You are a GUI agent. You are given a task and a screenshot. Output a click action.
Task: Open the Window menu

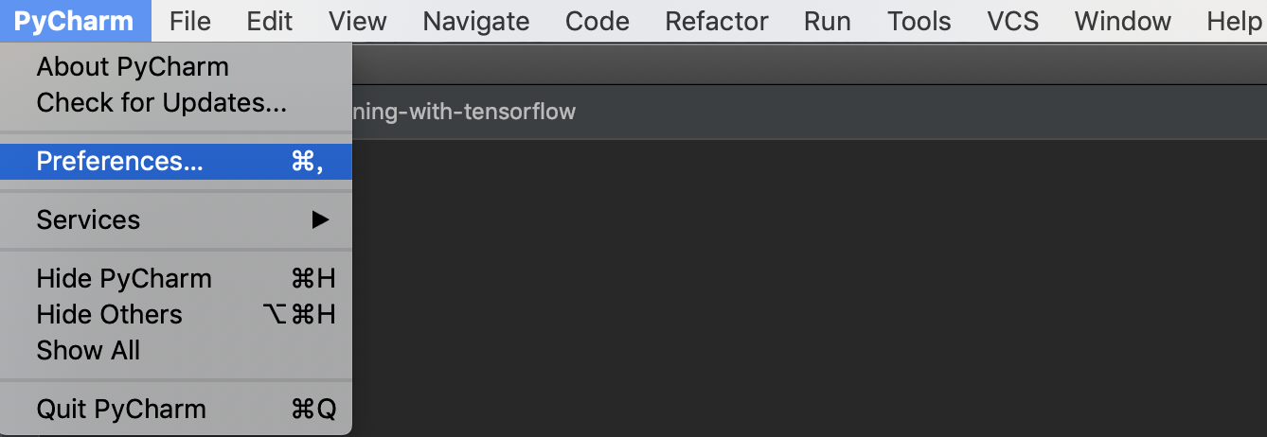(x=1123, y=21)
